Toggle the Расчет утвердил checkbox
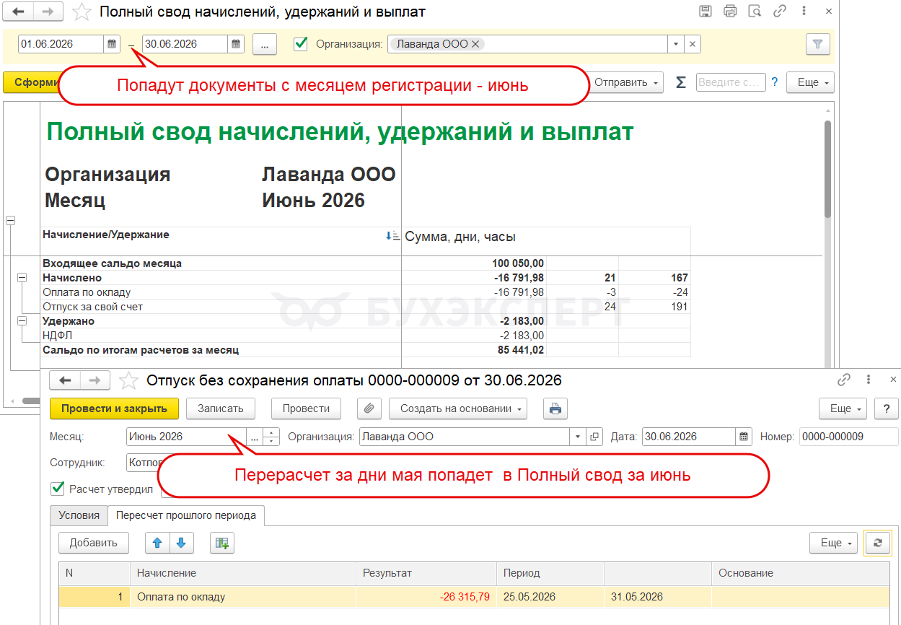This screenshot has height=625, width=901. [x=58, y=489]
